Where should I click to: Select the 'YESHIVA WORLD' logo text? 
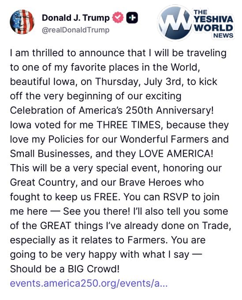tap(213, 23)
